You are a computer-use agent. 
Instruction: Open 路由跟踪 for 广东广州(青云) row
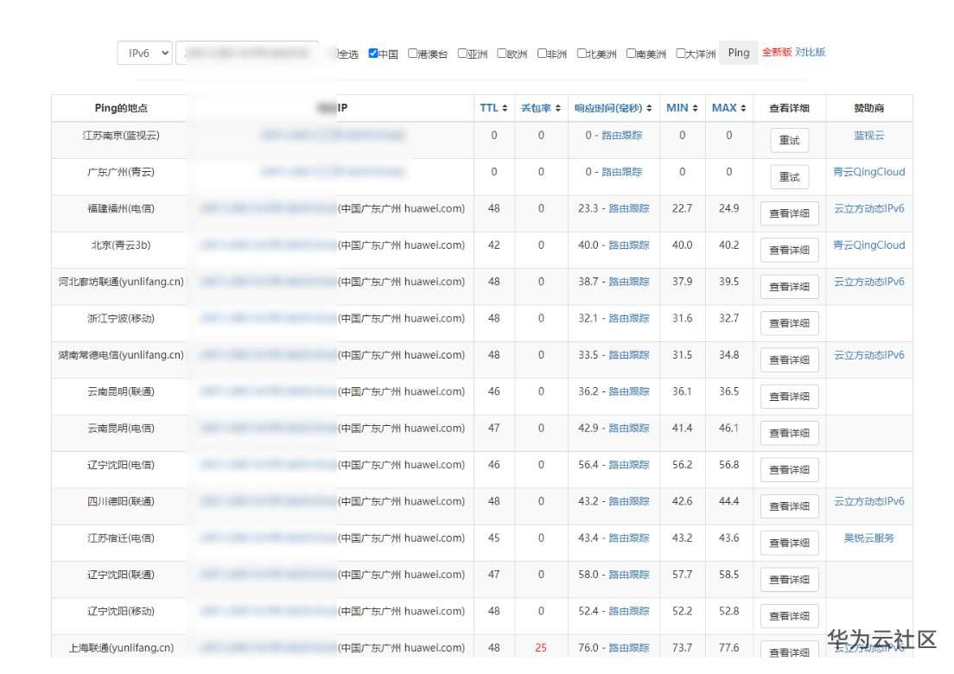point(622,172)
